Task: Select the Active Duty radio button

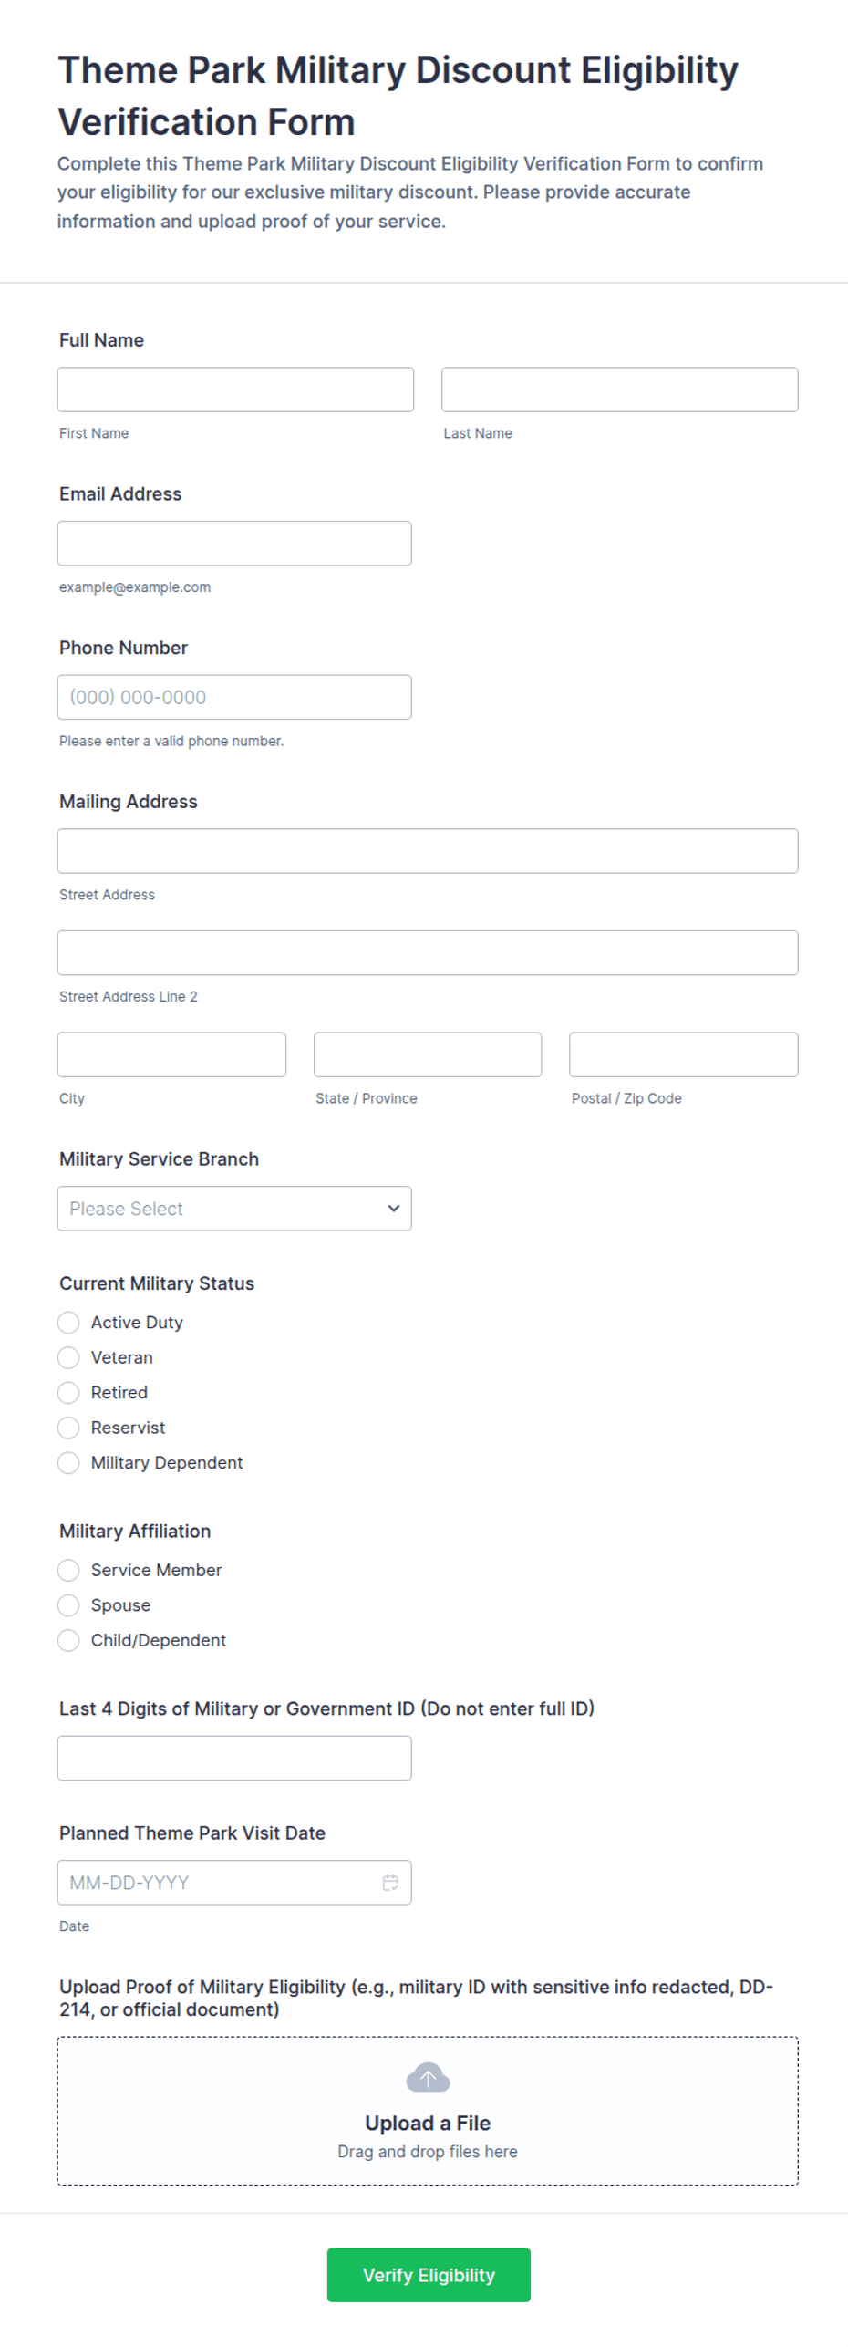Action: 68,1322
